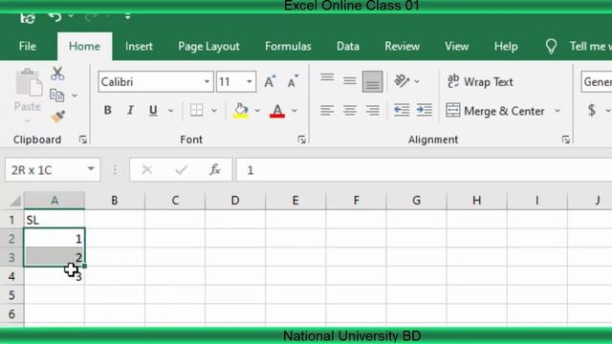Viewport: 612px width, 344px height.
Task: Open Customize Quick Access Toolbar arrow
Action: 127,16
